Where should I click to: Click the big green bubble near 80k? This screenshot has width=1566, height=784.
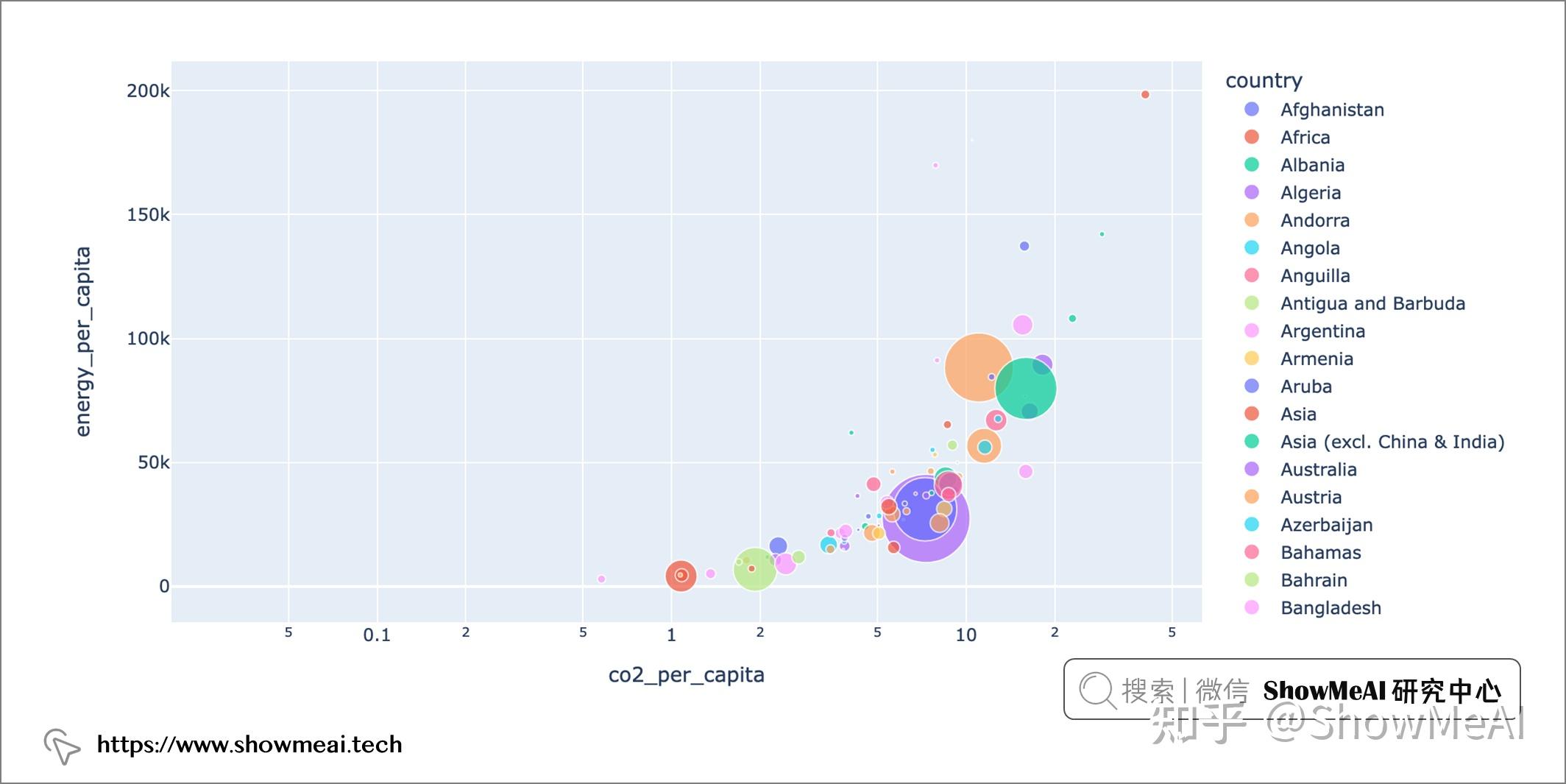click(x=1025, y=388)
